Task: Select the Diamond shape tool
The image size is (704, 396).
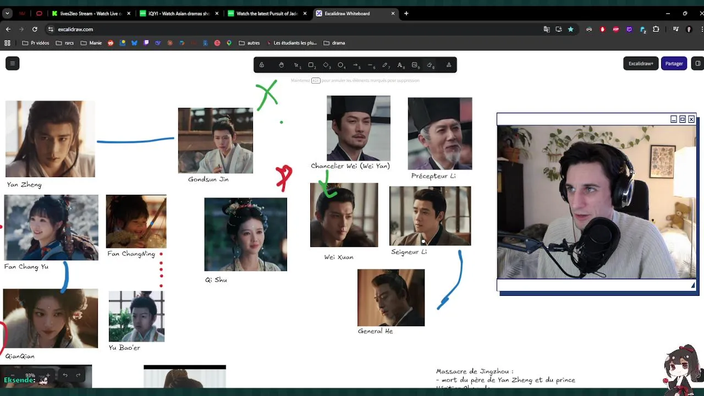Action: pos(326,65)
